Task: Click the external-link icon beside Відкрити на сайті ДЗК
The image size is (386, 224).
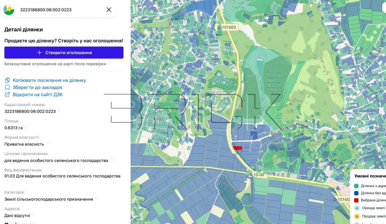Action: pyautogui.click(x=7, y=95)
